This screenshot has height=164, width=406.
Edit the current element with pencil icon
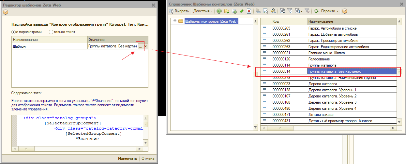[241, 11]
